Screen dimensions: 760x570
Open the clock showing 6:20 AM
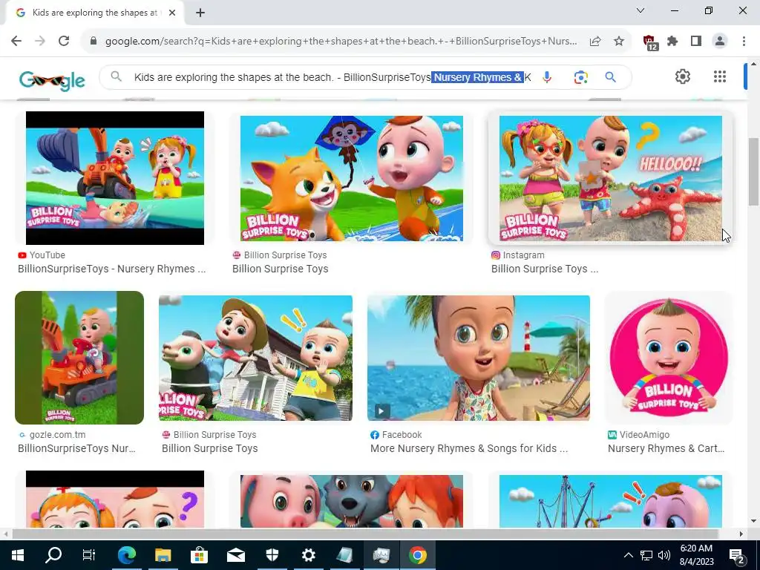pos(696,555)
